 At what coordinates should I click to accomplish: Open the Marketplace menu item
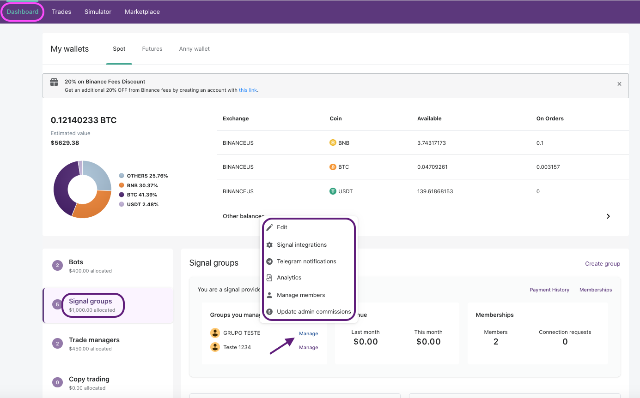(x=142, y=12)
